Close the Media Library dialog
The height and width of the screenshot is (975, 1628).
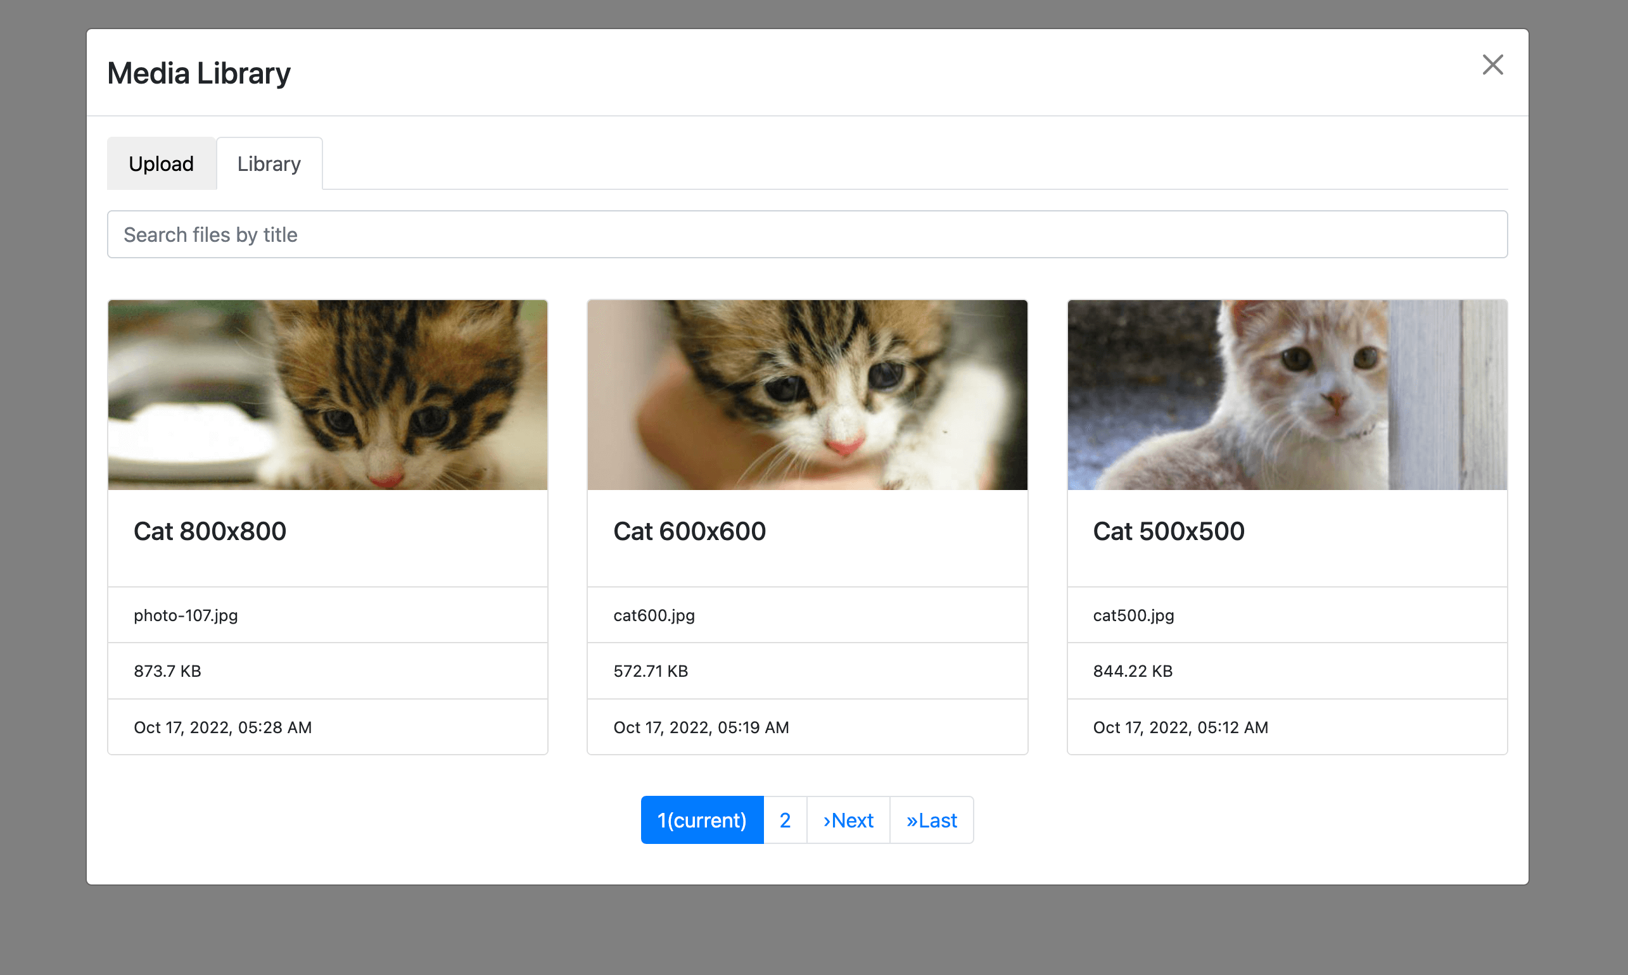pos(1492,65)
